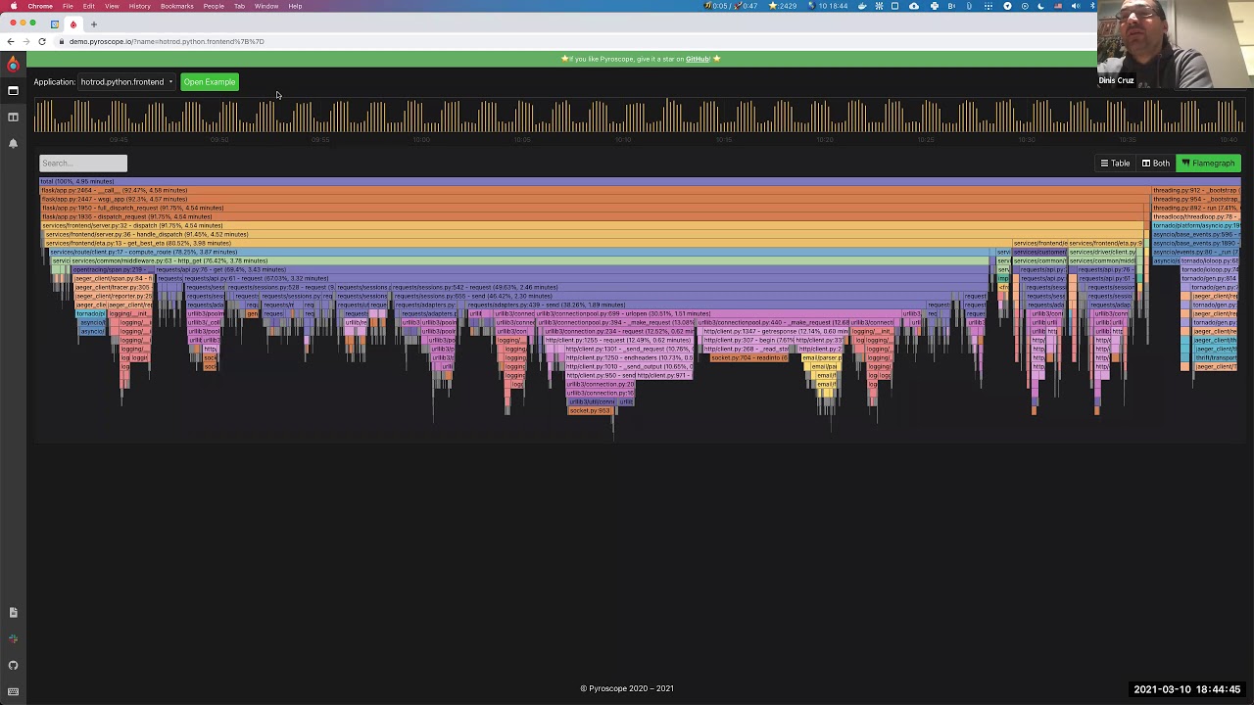Click flask/app.py:2447 wsgi_app flame bar
Image resolution: width=1254 pixels, height=705 pixels.
[595, 199]
